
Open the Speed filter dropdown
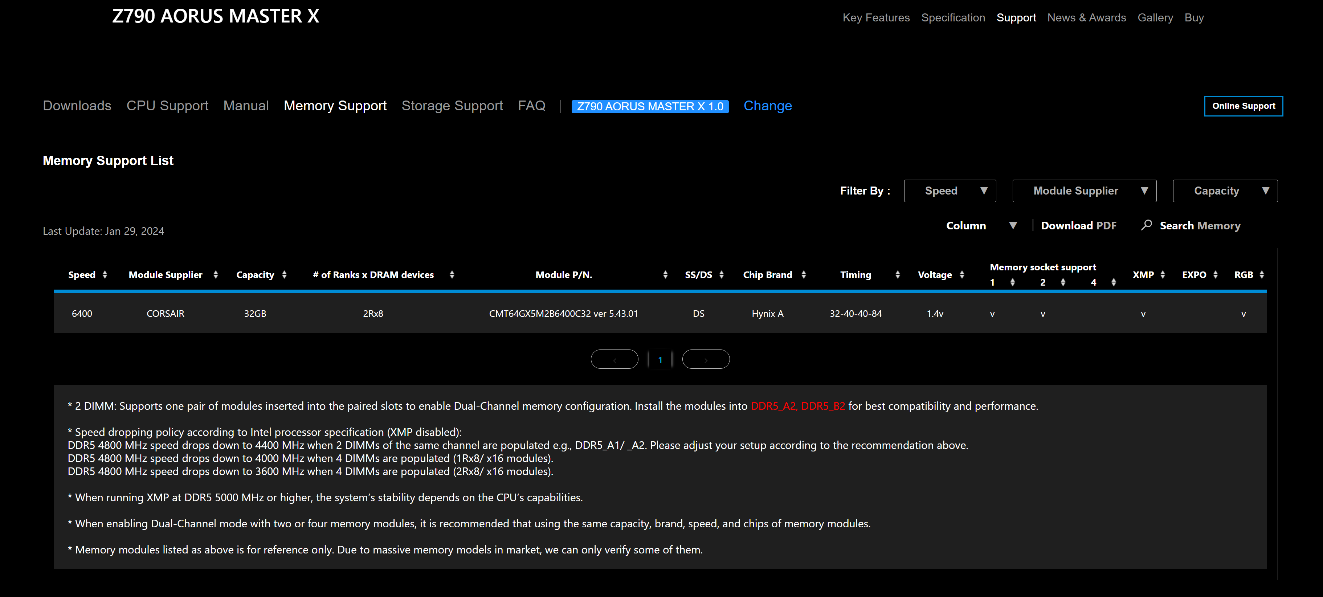coord(950,191)
